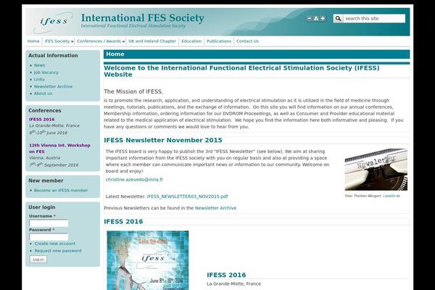Email christine.azevedo@inria.fr link
This screenshot has height=290, width=435.
pyautogui.click(x=134, y=180)
